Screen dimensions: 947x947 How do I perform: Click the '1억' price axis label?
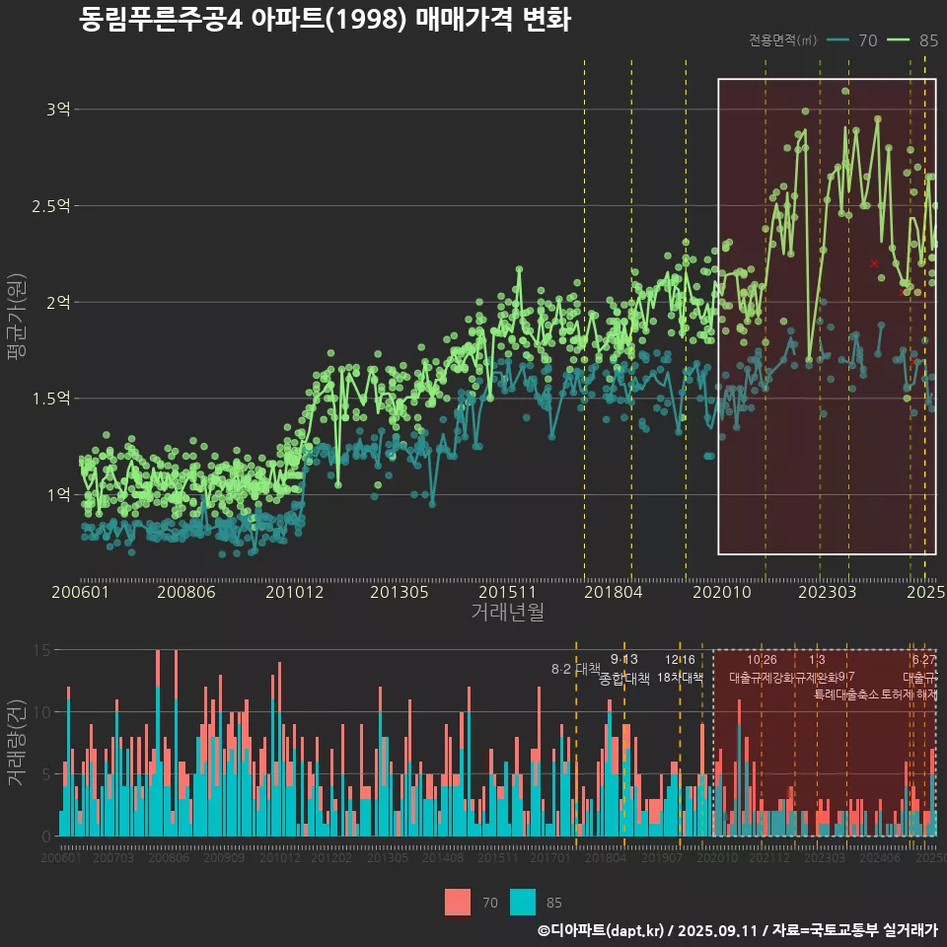(x=58, y=494)
